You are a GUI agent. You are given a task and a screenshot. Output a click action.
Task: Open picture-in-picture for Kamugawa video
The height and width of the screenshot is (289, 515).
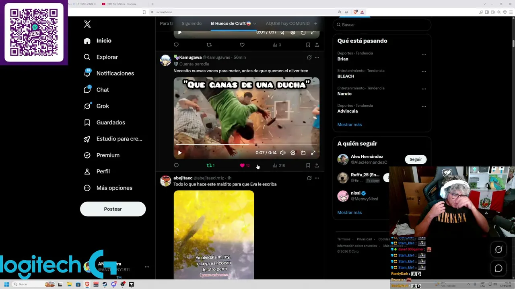[303, 153]
